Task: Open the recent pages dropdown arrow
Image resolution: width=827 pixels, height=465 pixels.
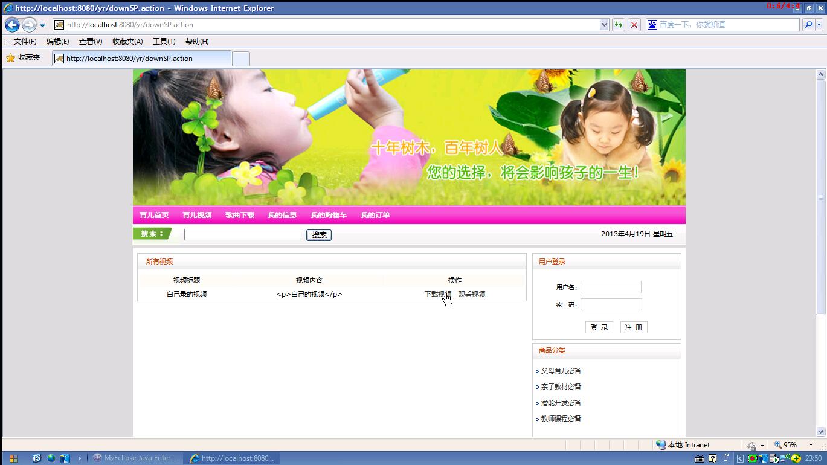Action: [42, 25]
